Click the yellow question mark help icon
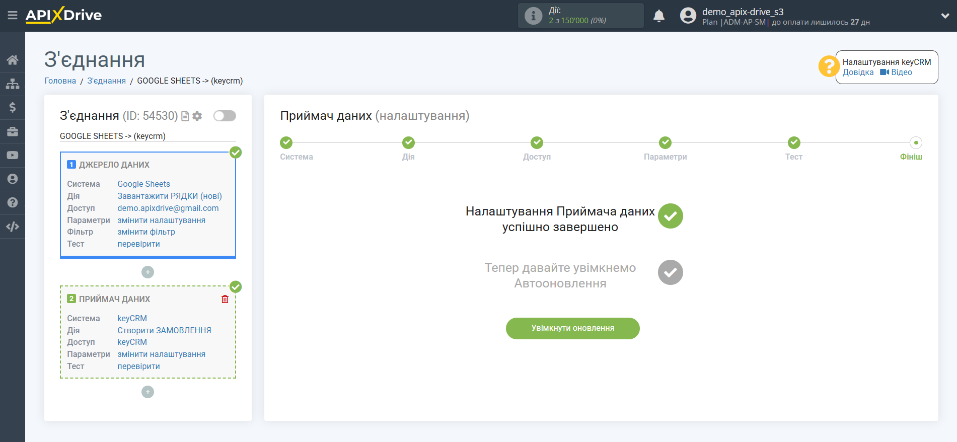957x442 pixels. coord(829,66)
